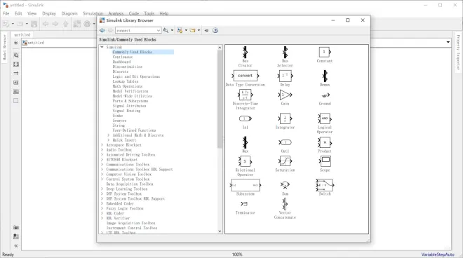Select Continuous library in tree

[123, 57]
